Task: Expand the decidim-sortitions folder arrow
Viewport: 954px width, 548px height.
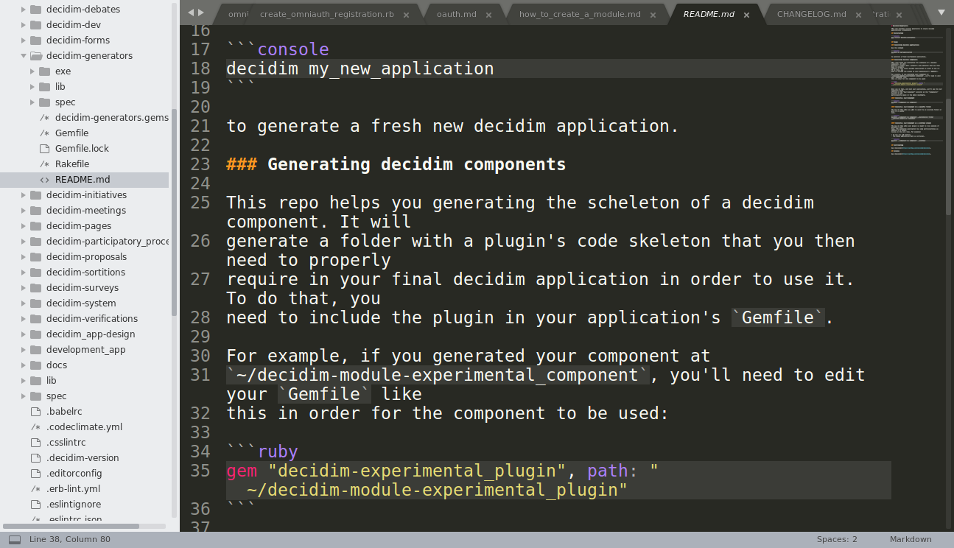Action: point(24,273)
